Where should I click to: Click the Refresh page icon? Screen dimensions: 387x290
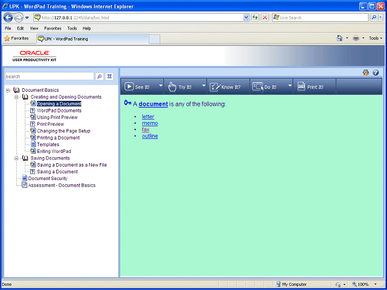point(255,18)
